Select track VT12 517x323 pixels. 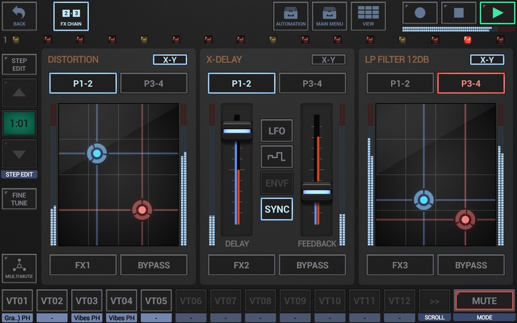[399, 300]
